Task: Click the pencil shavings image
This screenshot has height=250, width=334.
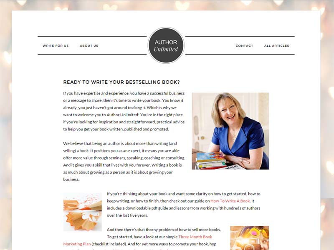Action: click(x=82, y=212)
